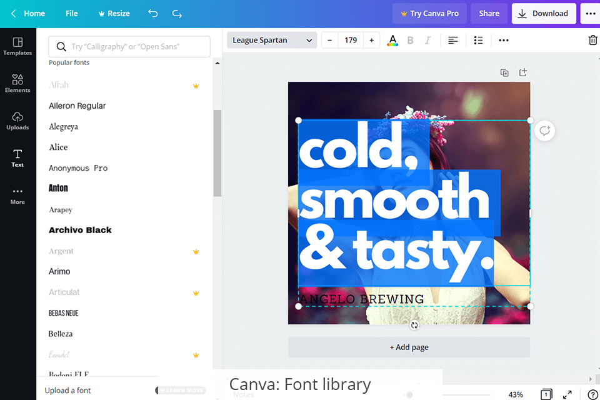This screenshot has width=600, height=400.
Task: Select the Arimo font
Action: pyautogui.click(x=59, y=271)
